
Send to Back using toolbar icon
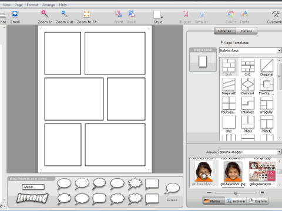pos(132,14)
